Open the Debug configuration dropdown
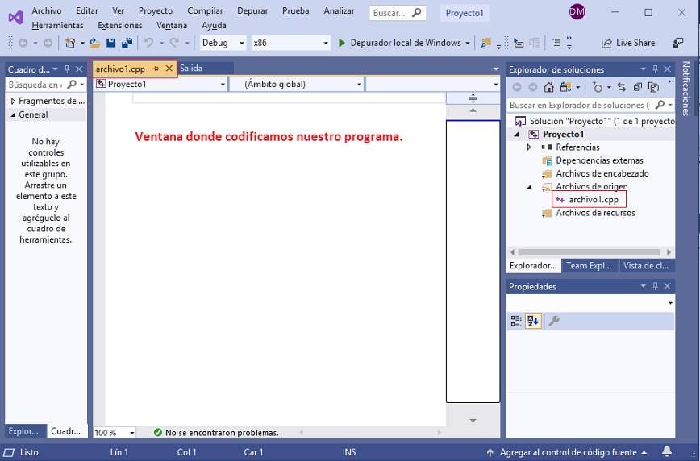The width and height of the screenshot is (700, 461). [x=223, y=43]
